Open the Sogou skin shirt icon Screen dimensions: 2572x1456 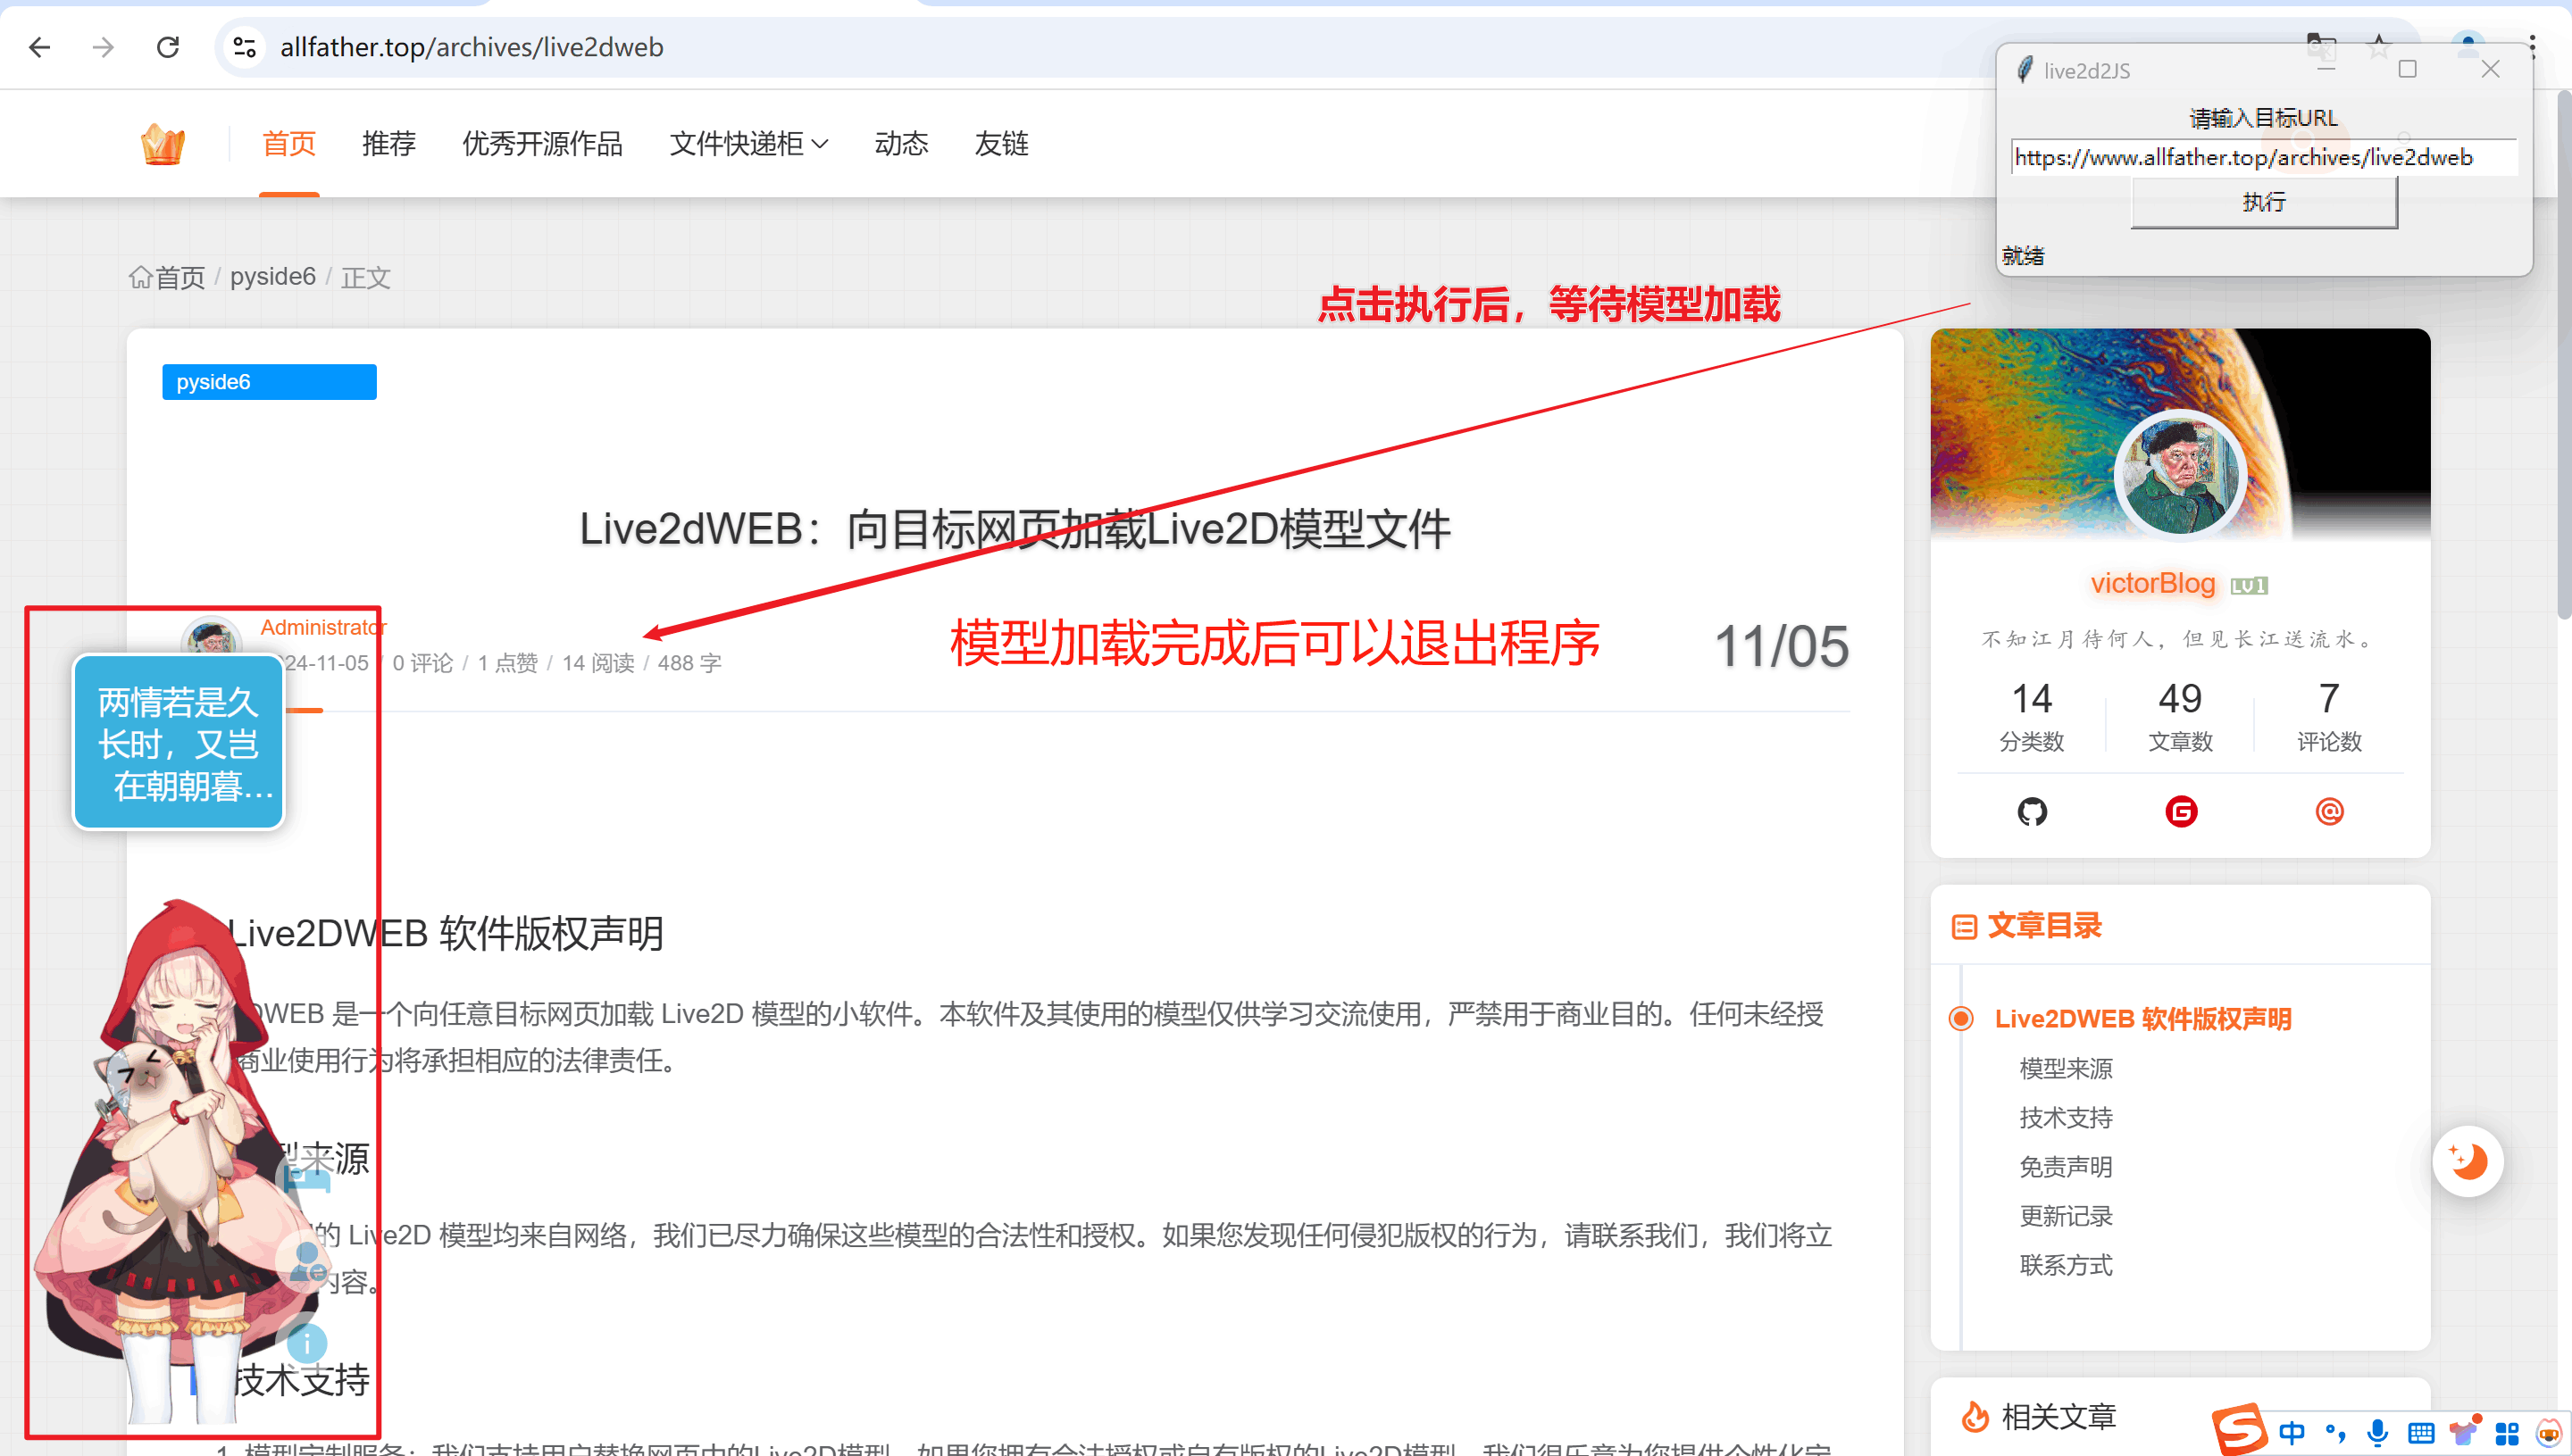pyautogui.click(x=2465, y=1431)
